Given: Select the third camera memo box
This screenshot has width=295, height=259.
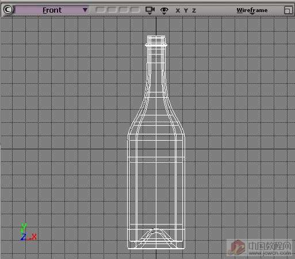Looking at the screenshot, I should (x=123, y=10).
